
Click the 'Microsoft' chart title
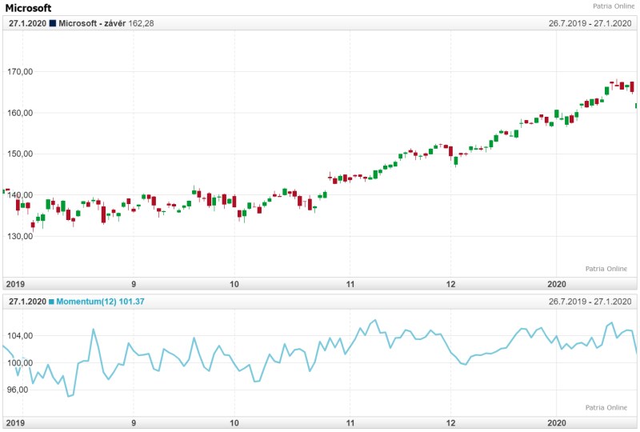pos(28,8)
